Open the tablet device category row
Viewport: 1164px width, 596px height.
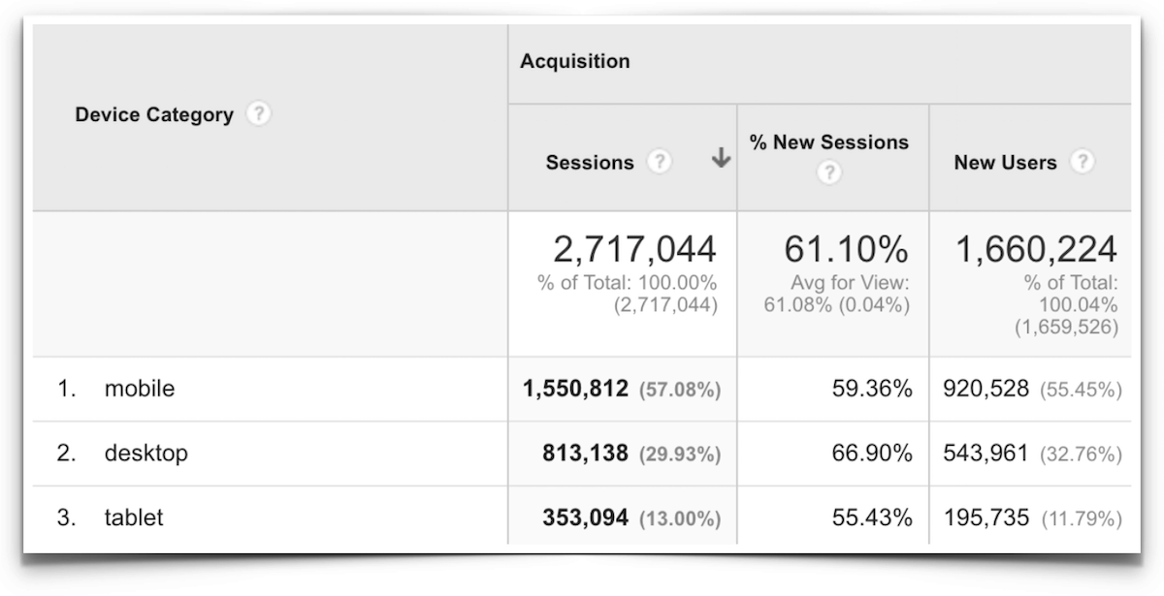134,518
